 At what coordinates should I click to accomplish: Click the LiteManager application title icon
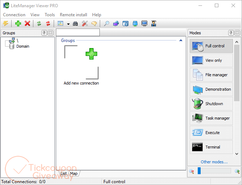click(x=6, y=5)
